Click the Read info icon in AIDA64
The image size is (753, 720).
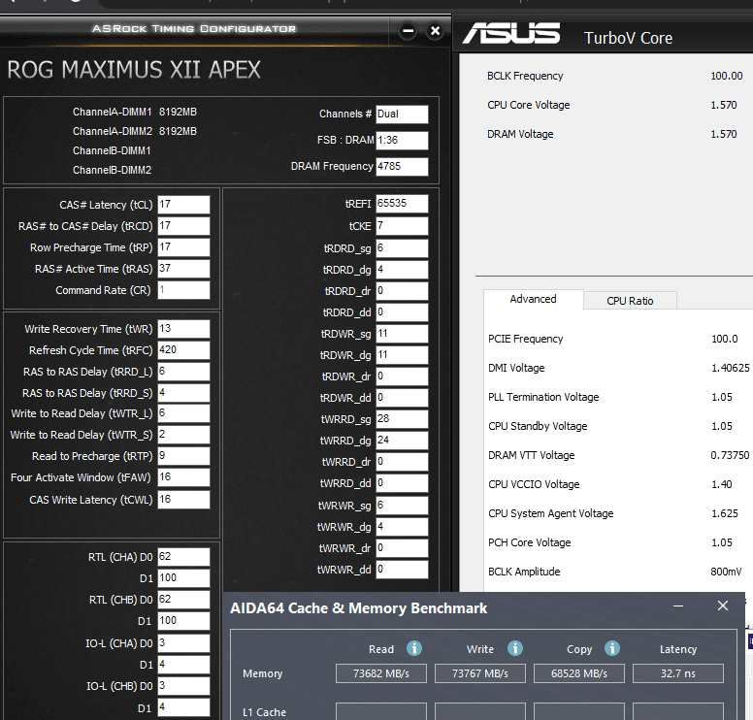[x=414, y=648]
